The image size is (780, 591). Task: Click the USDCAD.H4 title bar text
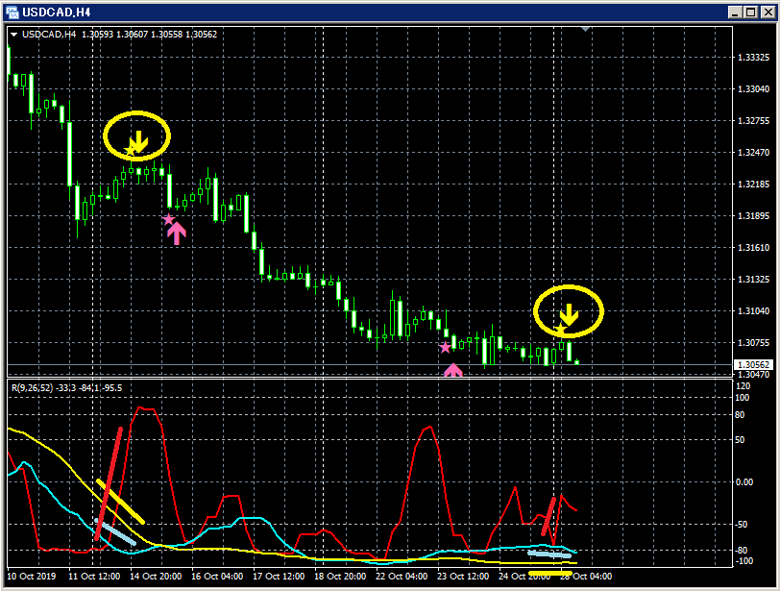(57, 12)
